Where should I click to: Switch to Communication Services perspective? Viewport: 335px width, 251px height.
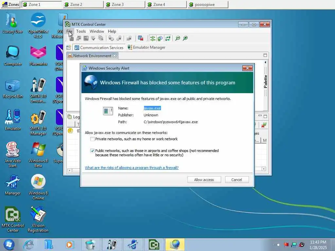click(x=99, y=48)
